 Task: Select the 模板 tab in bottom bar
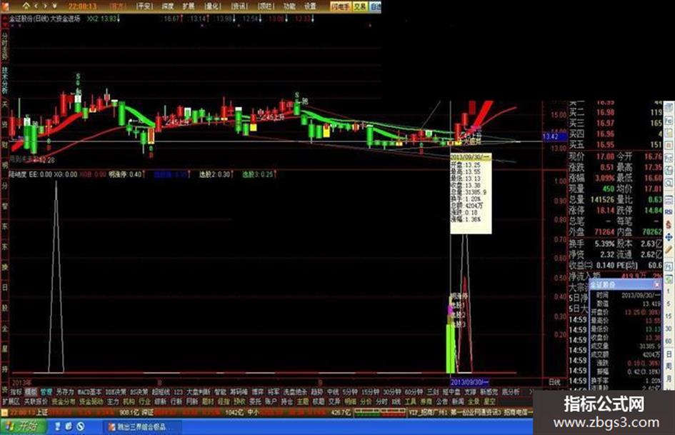[31, 392]
